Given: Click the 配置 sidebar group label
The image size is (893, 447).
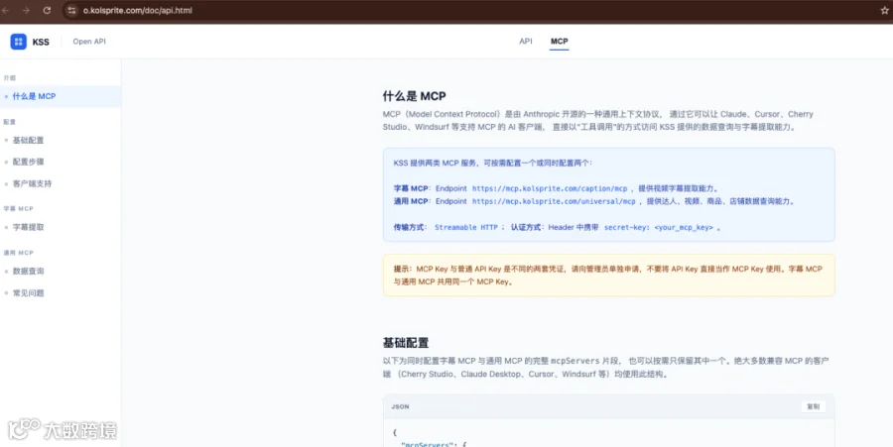Looking at the screenshot, I should coord(10,122).
